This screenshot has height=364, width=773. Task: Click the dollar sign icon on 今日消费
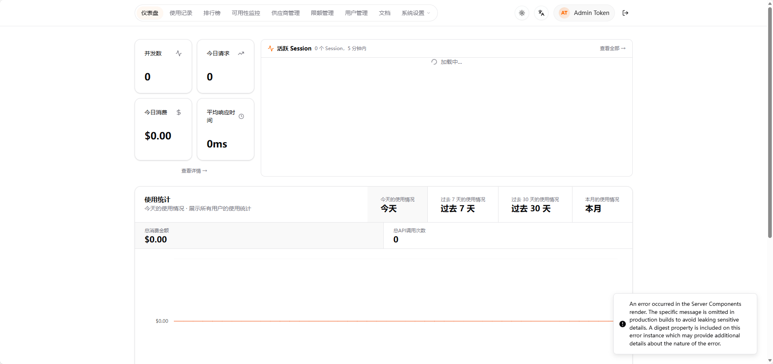point(179,112)
